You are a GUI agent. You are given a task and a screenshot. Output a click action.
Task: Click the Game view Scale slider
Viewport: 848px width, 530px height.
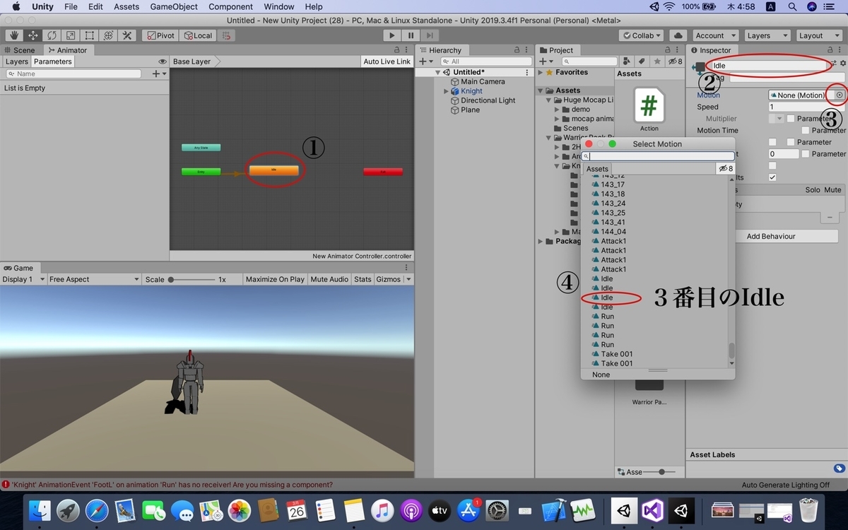192,279
